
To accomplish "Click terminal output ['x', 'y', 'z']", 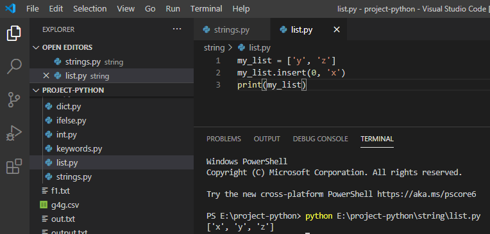I will 240,227.
